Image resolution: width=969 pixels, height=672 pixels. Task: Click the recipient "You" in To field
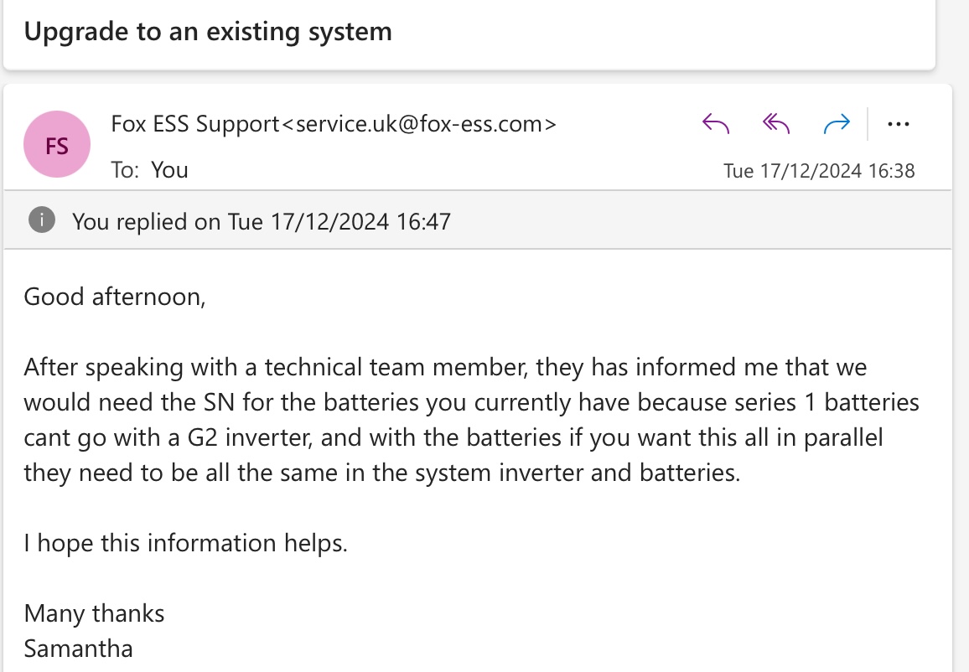click(169, 170)
